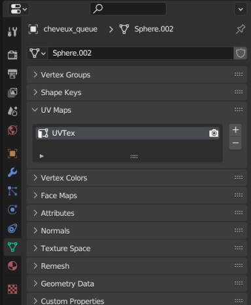
Task: Open the mesh data browse dropdown
Action: (37, 53)
